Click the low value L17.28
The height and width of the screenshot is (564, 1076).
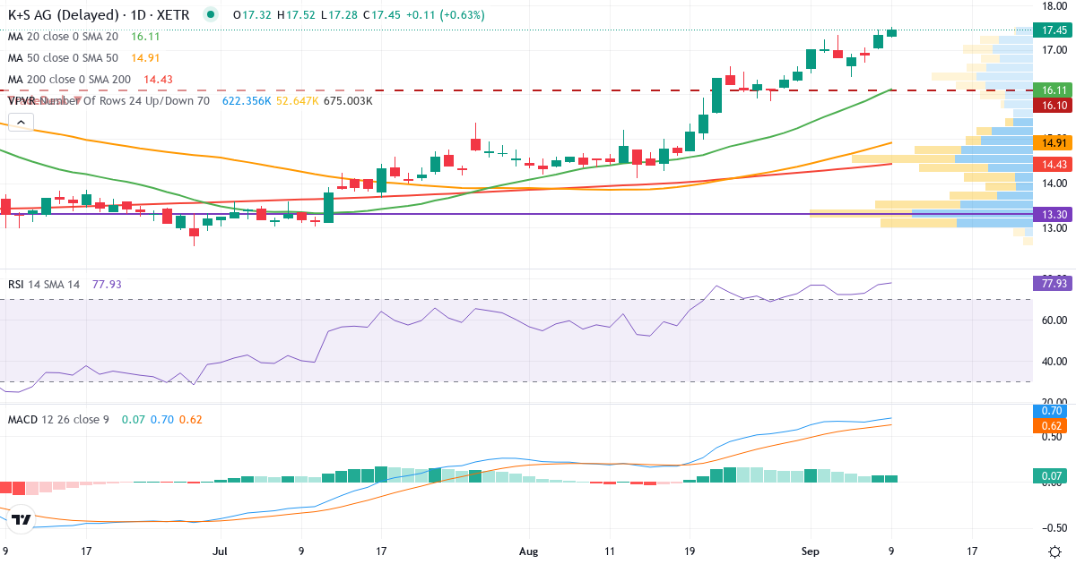click(340, 15)
